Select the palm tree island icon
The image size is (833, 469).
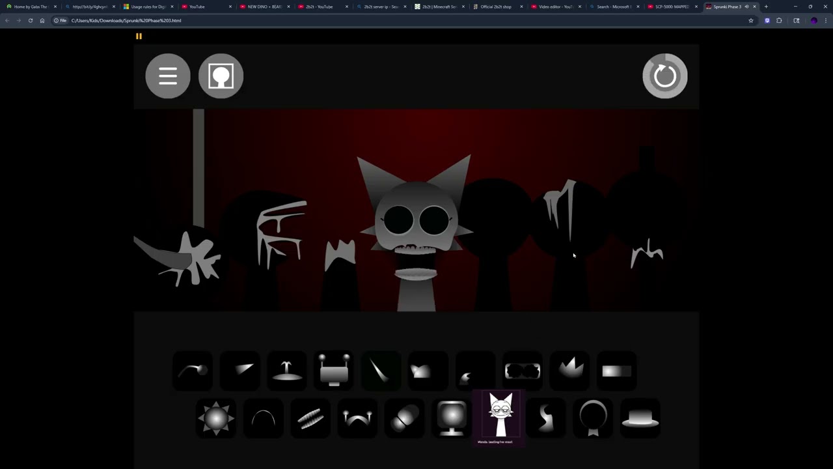pos(287,371)
